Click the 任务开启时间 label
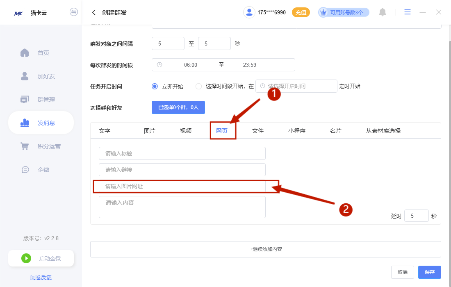This screenshot has width=451, height=287. (x=106, y=87)
